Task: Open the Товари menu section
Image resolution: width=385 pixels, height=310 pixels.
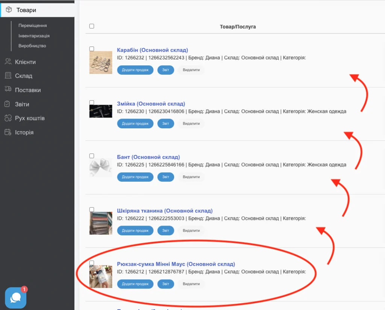Action: [37, 10]
